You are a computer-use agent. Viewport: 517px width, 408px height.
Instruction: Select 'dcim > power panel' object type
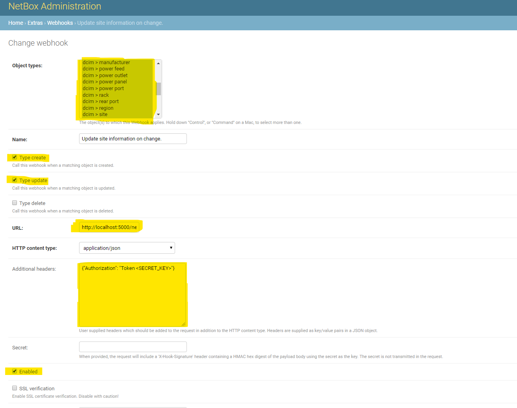pyautogui.click(x=117, y=82)
